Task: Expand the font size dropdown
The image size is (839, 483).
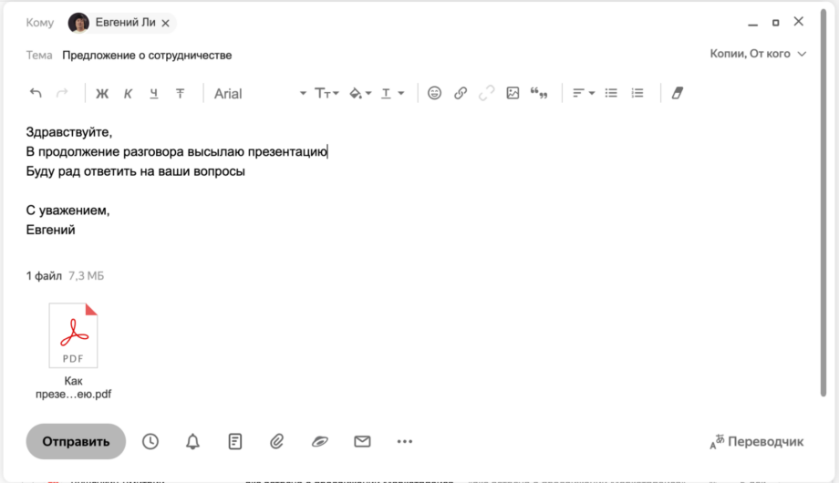Action: tap(326, 93)
